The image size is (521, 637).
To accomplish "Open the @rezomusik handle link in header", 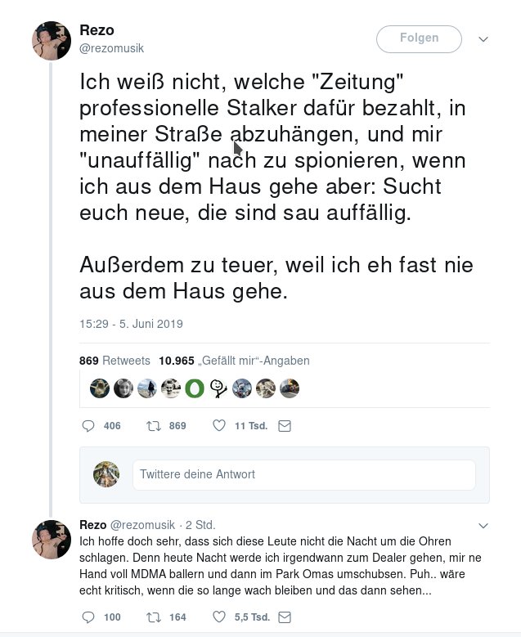I will click(x=111, y=48).
